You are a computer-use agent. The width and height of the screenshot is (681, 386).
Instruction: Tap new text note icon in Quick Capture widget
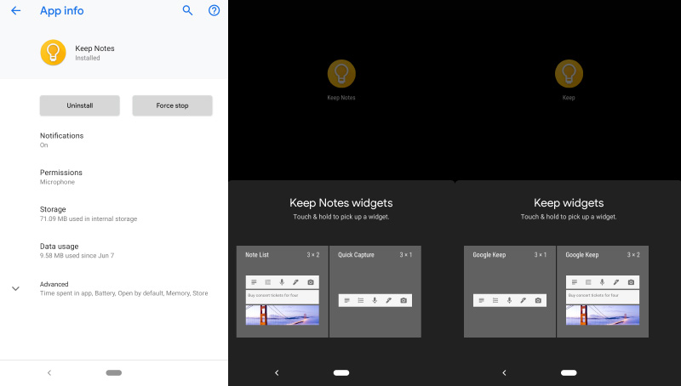pyautogui.click(x=347, y=301)
